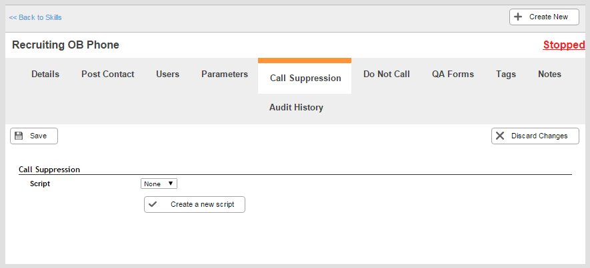Viewport: 590px width, 268px height.
Task: Click the red Stopped status link
Action: pyautogui.click(x=563, y=45)
